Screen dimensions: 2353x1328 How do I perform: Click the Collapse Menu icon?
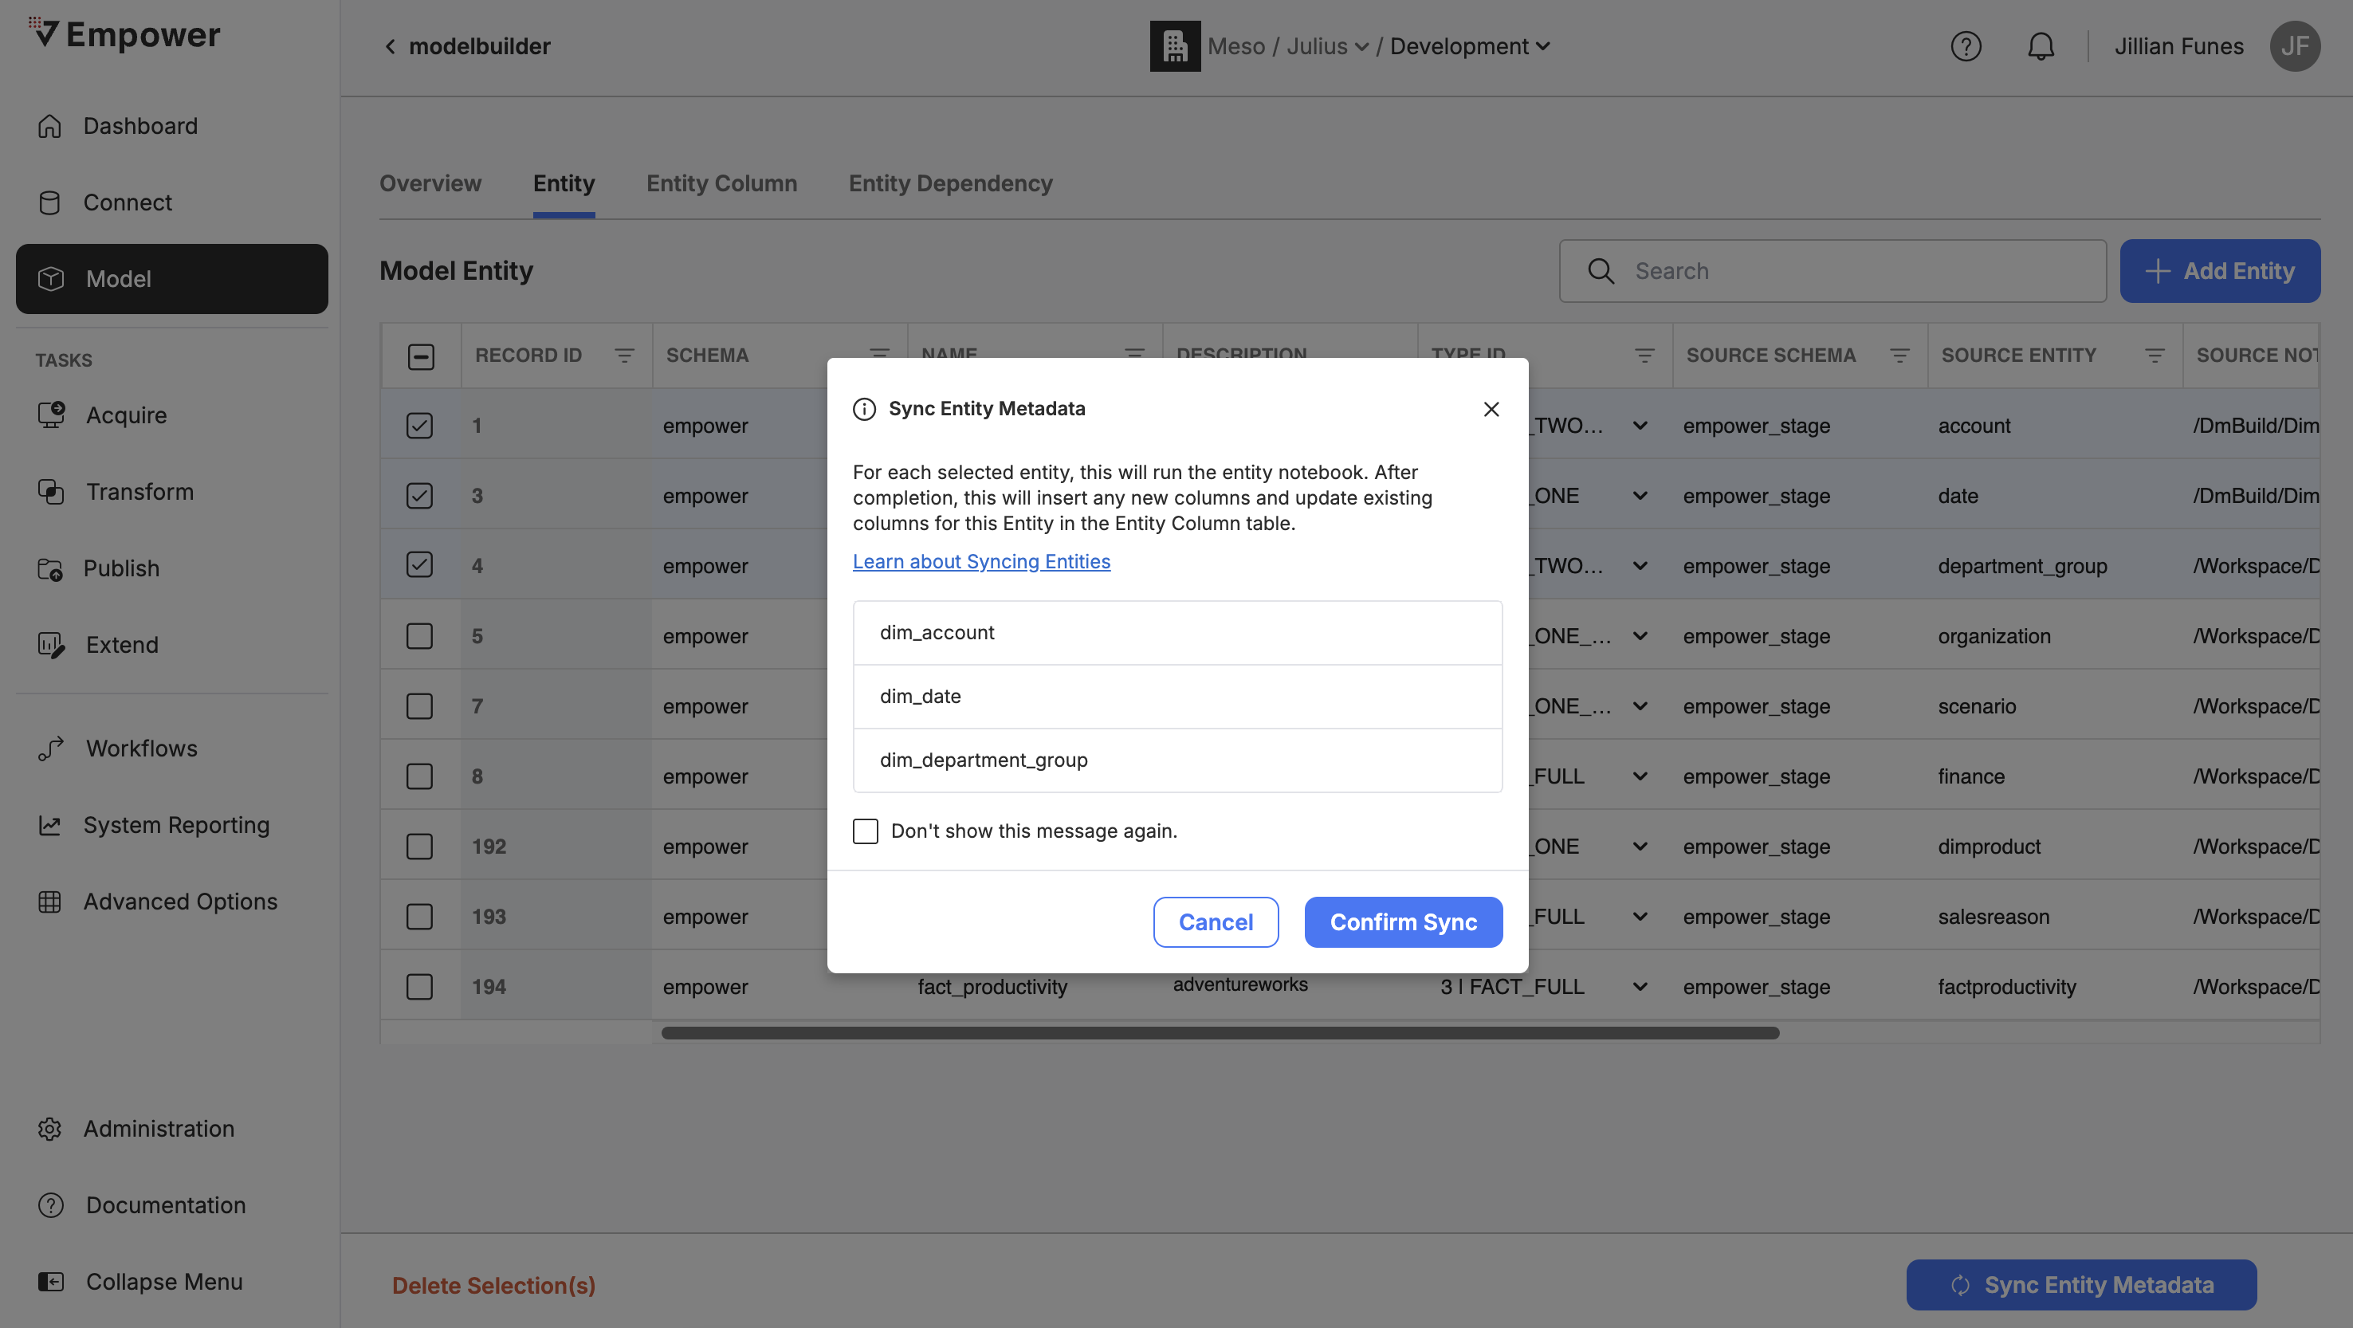(x=51, y=1282)
